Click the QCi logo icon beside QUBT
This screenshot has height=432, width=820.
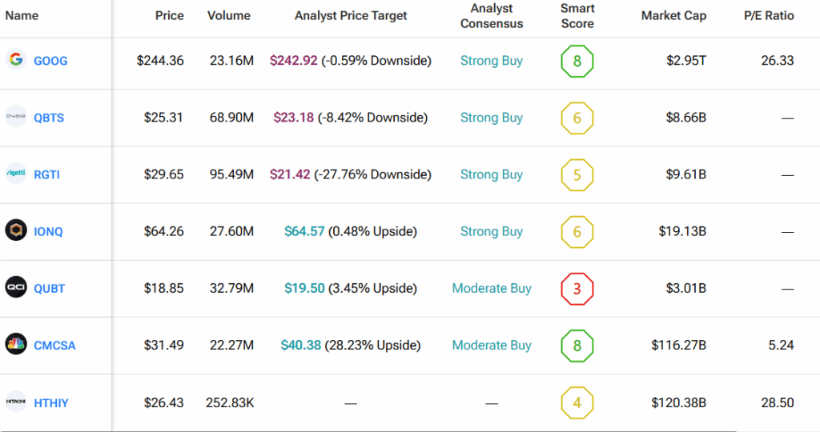[x=16, y=288]
